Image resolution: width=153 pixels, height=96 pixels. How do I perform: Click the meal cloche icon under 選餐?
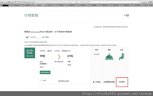pyautogui.click(x=109, y=57)
